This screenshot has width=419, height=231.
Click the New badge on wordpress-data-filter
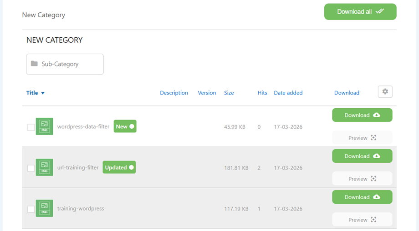point(125,126)
